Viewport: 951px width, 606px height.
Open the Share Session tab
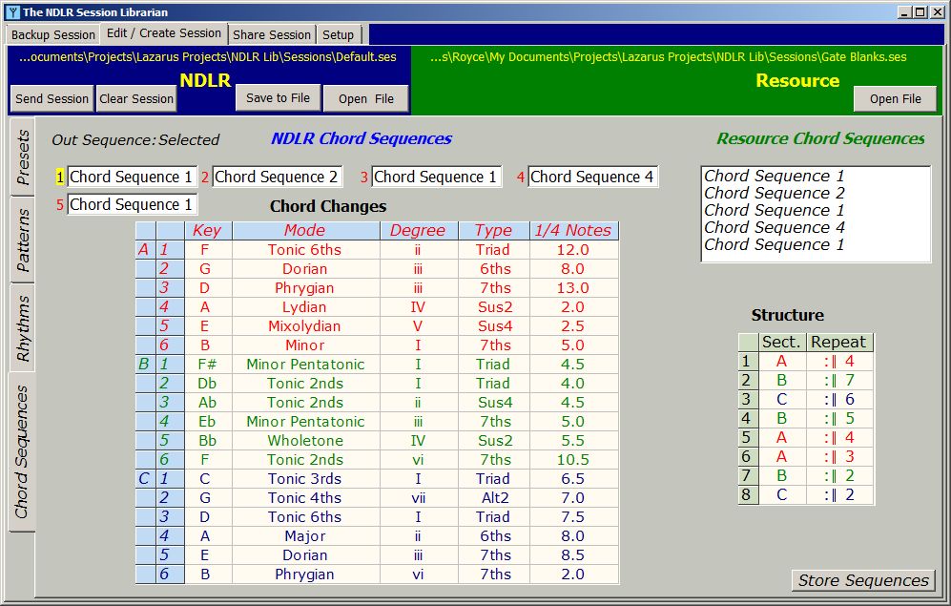click(272, 33)
